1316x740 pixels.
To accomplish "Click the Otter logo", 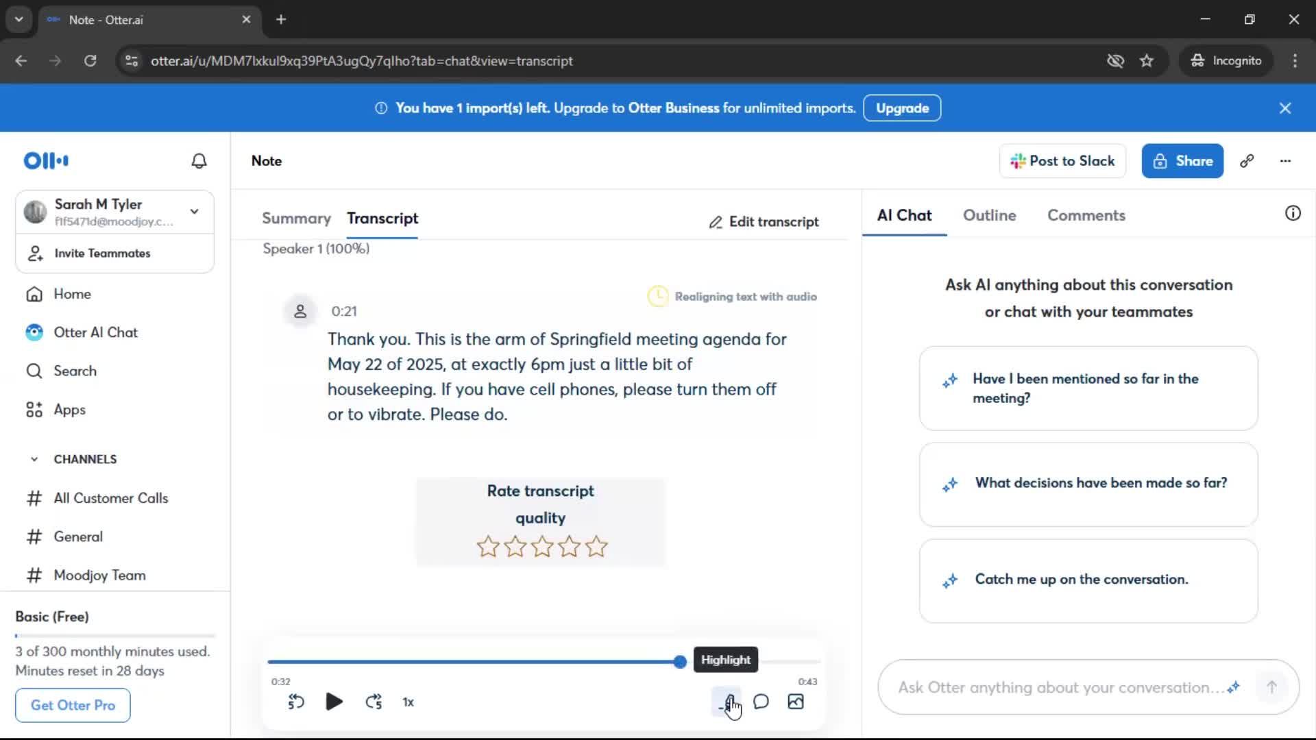I will [x=46, y=161].
